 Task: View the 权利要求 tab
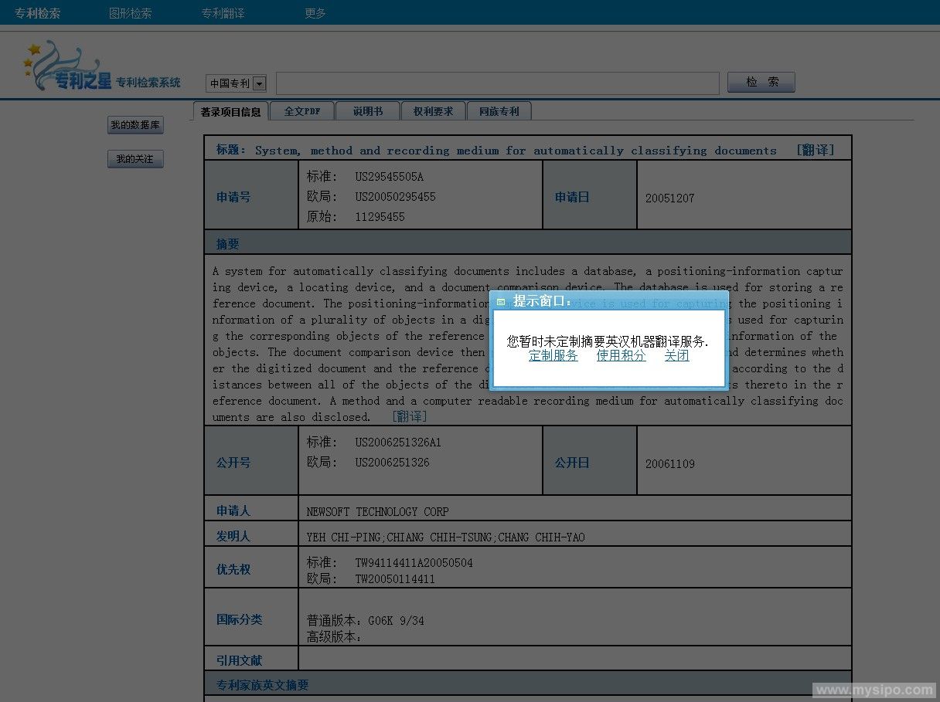click(433, 110)
